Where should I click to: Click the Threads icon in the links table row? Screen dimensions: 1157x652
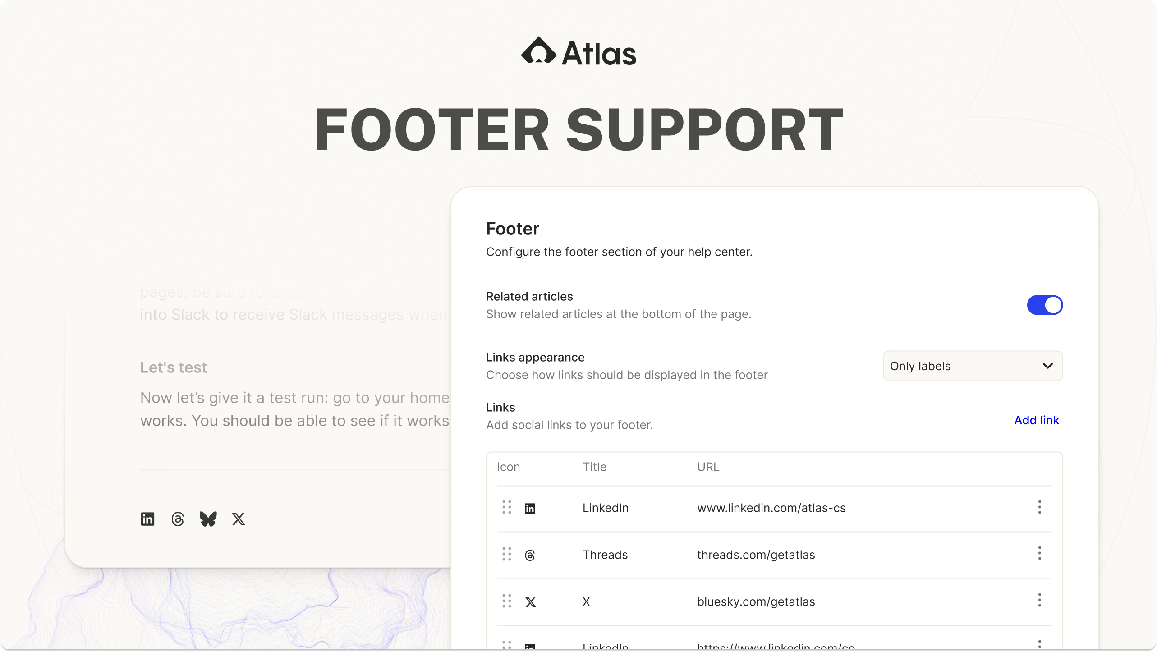point(530,556)
